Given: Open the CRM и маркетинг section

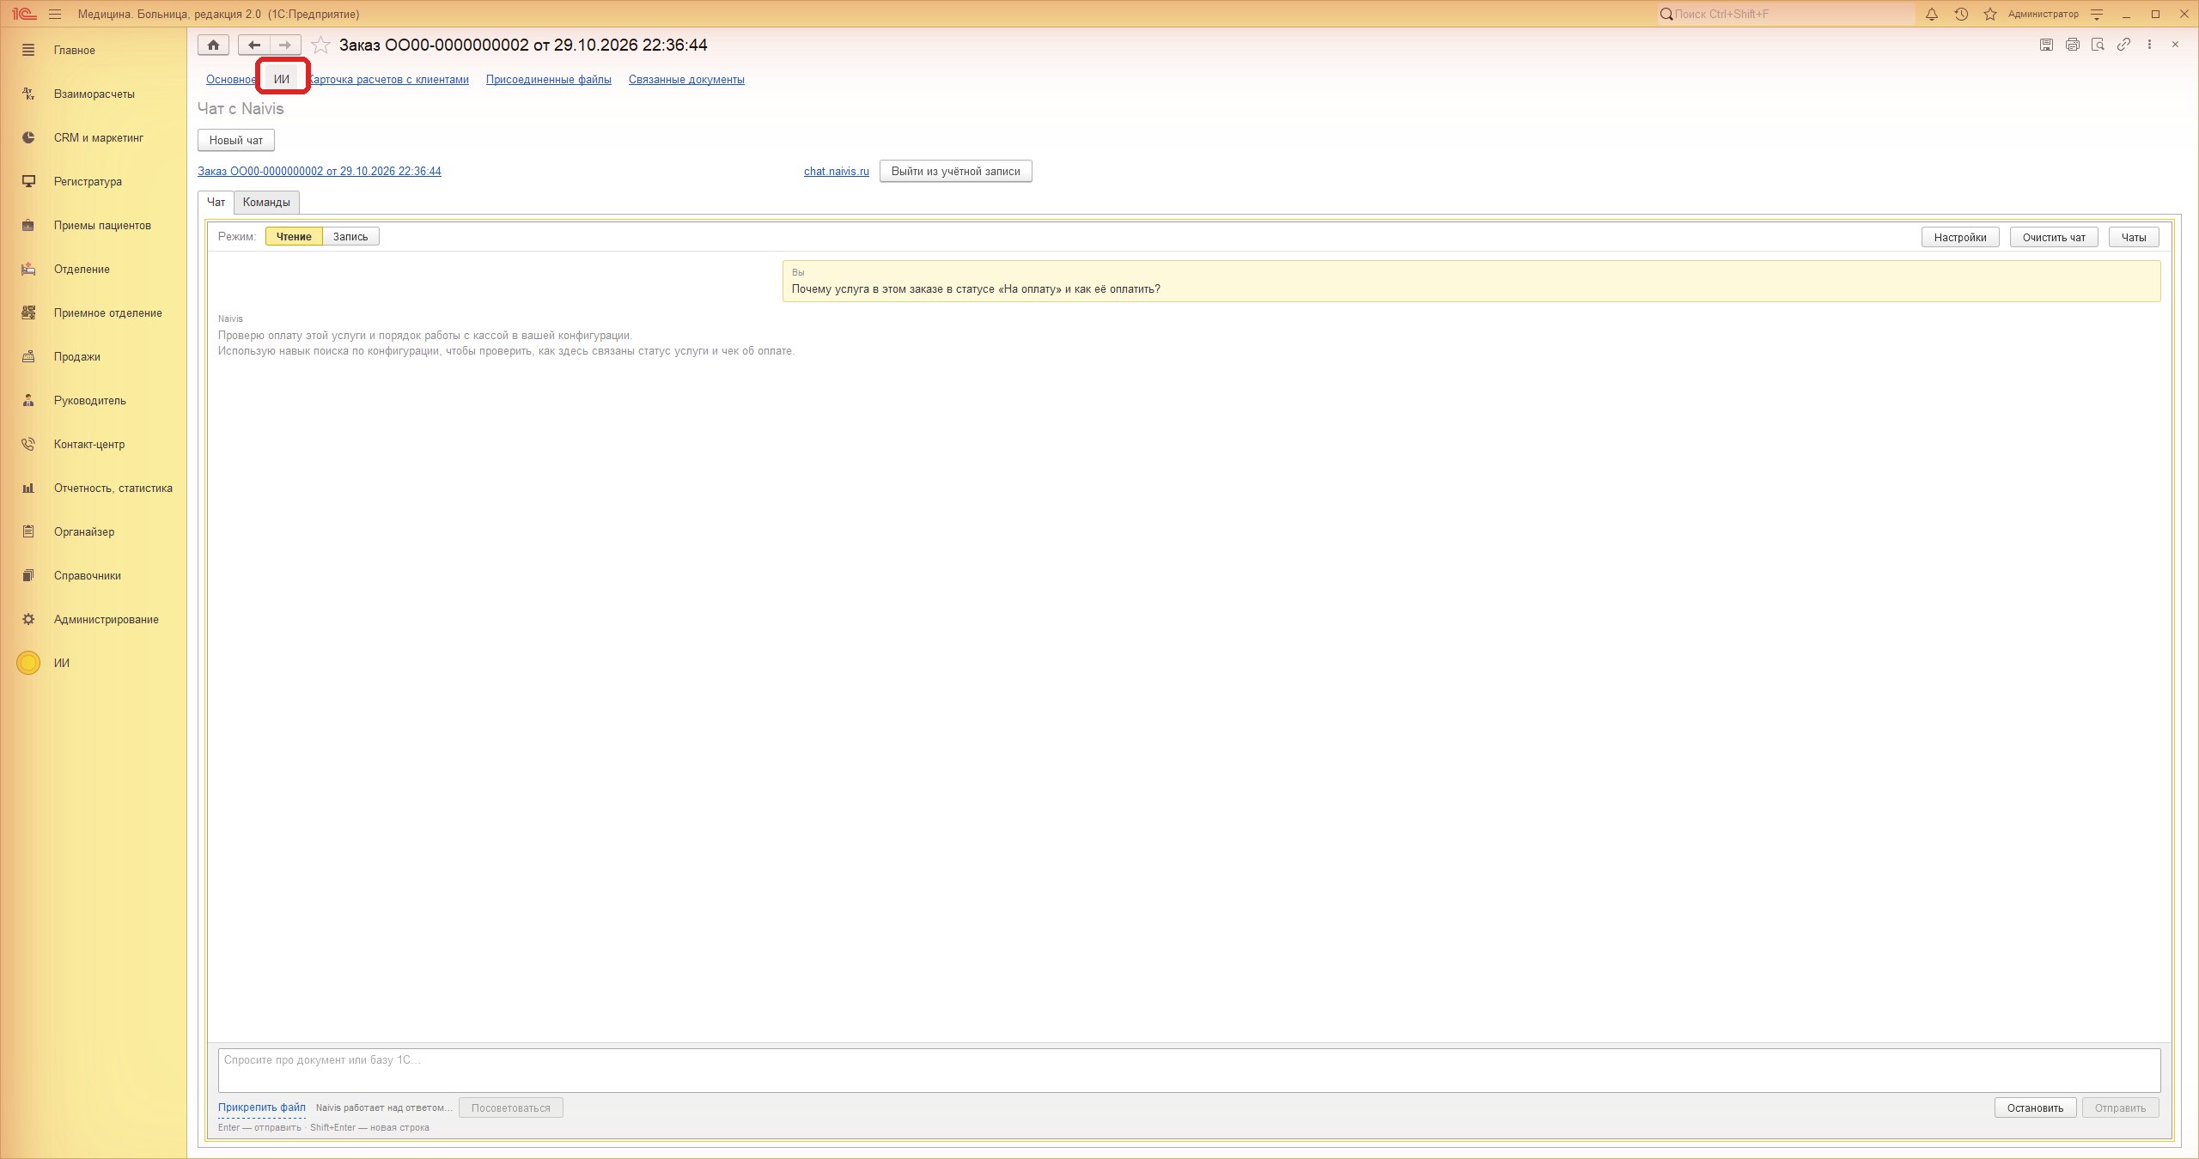Looking at the screenshot, I should [94, 137].
